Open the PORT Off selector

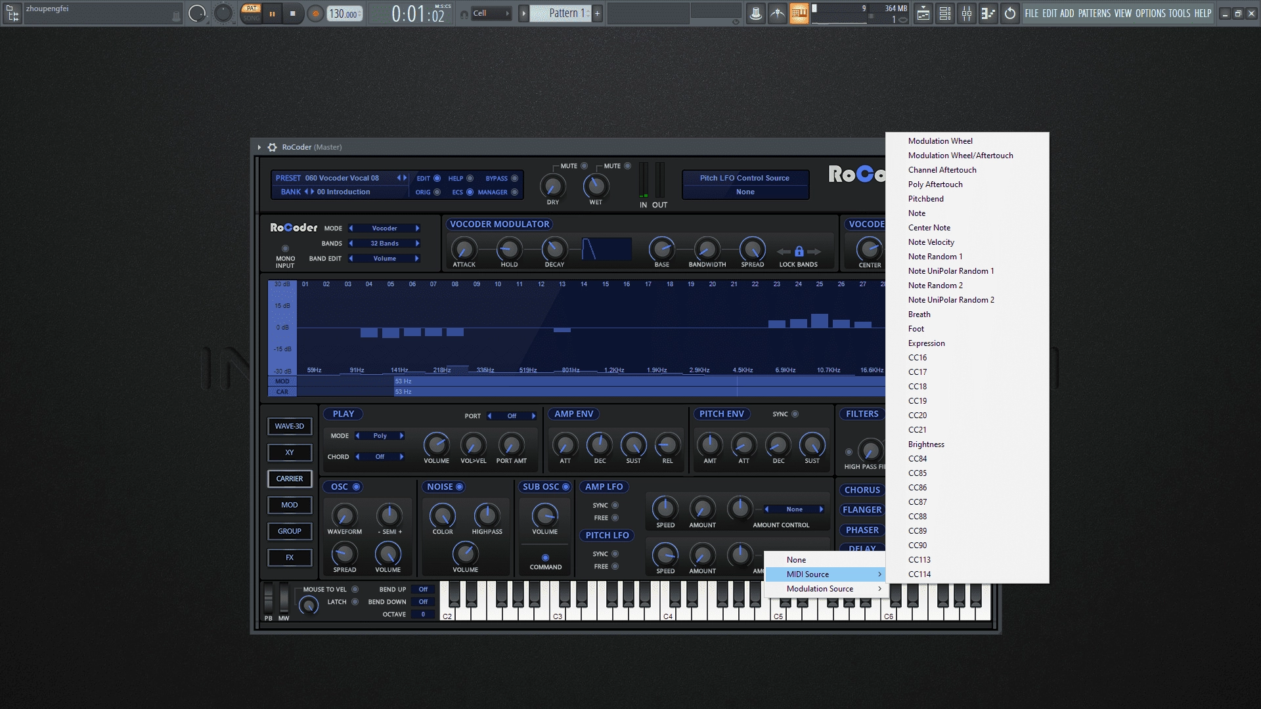coord(512,416)
